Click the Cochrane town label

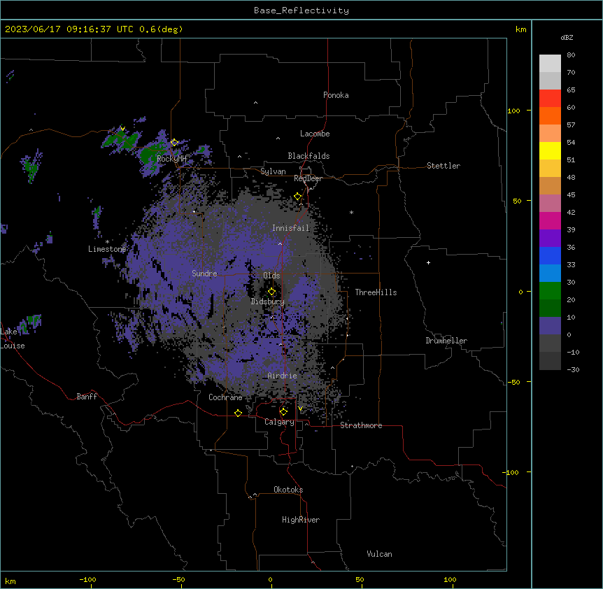point(225,397)
